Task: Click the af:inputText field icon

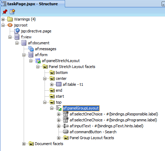Action: pyautogui.click(x=65, y=126)
